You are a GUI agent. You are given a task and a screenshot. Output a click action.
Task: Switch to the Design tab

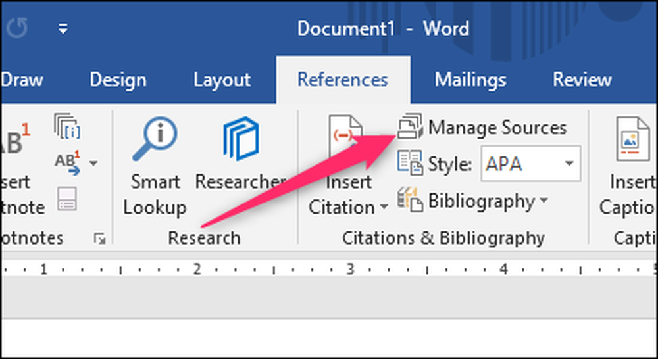118,80
